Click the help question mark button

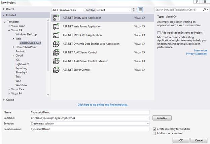point(197,1)
